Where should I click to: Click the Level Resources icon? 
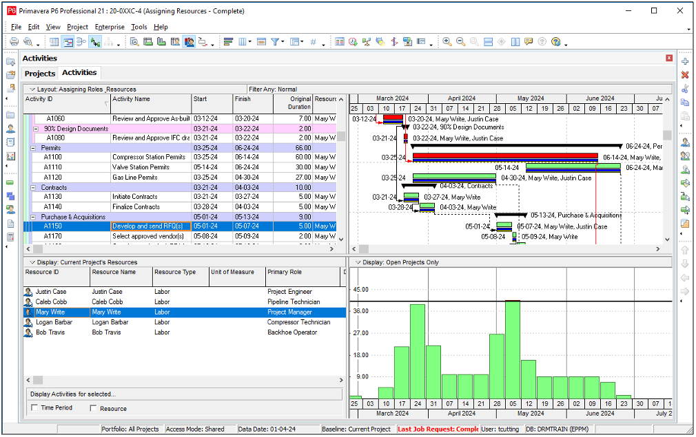pyautogui.click(x=366, y=42)
